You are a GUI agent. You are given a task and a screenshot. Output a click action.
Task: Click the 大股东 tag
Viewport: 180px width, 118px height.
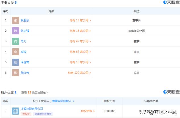[x=26, y=114]
